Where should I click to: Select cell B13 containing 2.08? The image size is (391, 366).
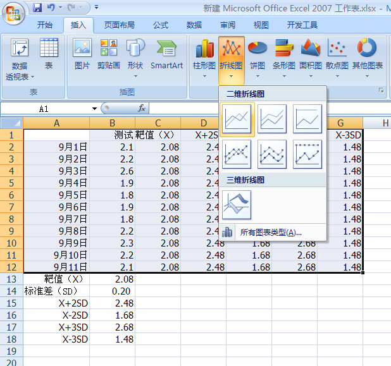[112, 279]
